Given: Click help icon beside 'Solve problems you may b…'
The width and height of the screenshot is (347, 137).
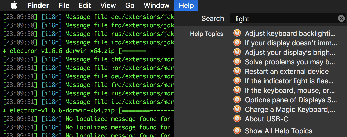Looking at the screenshot, I should [237, 62].
